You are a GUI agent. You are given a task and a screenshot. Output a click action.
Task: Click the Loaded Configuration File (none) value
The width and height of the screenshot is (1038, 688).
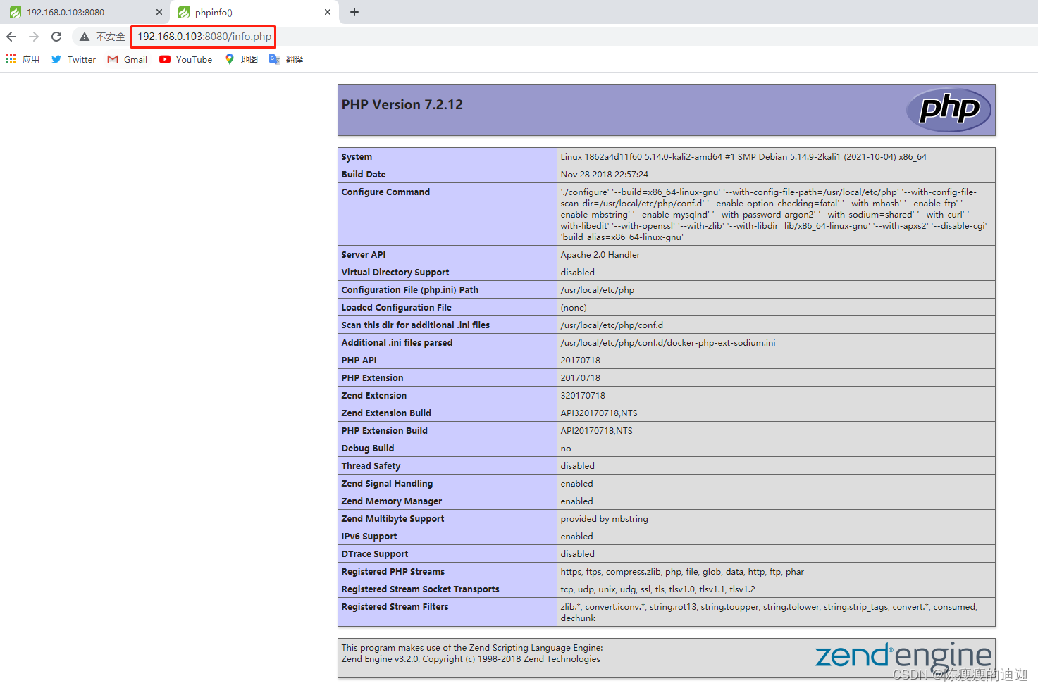point(574,307)
